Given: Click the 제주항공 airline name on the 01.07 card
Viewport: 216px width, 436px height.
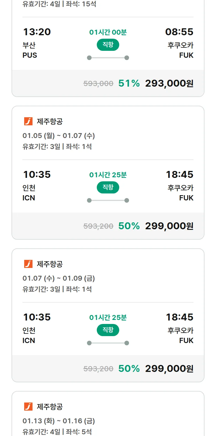Looking at the screenshot, I should 50,264.
